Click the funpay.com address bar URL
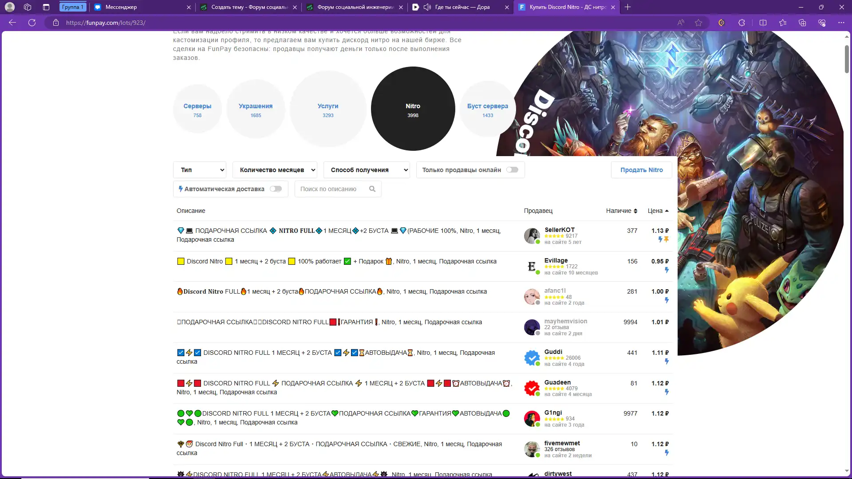 click(x=106, y=23)
